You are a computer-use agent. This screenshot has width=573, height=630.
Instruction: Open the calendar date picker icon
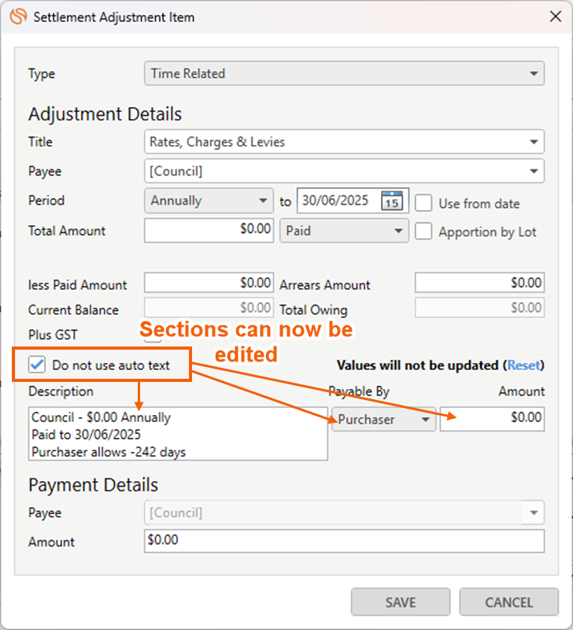point(391,201)
